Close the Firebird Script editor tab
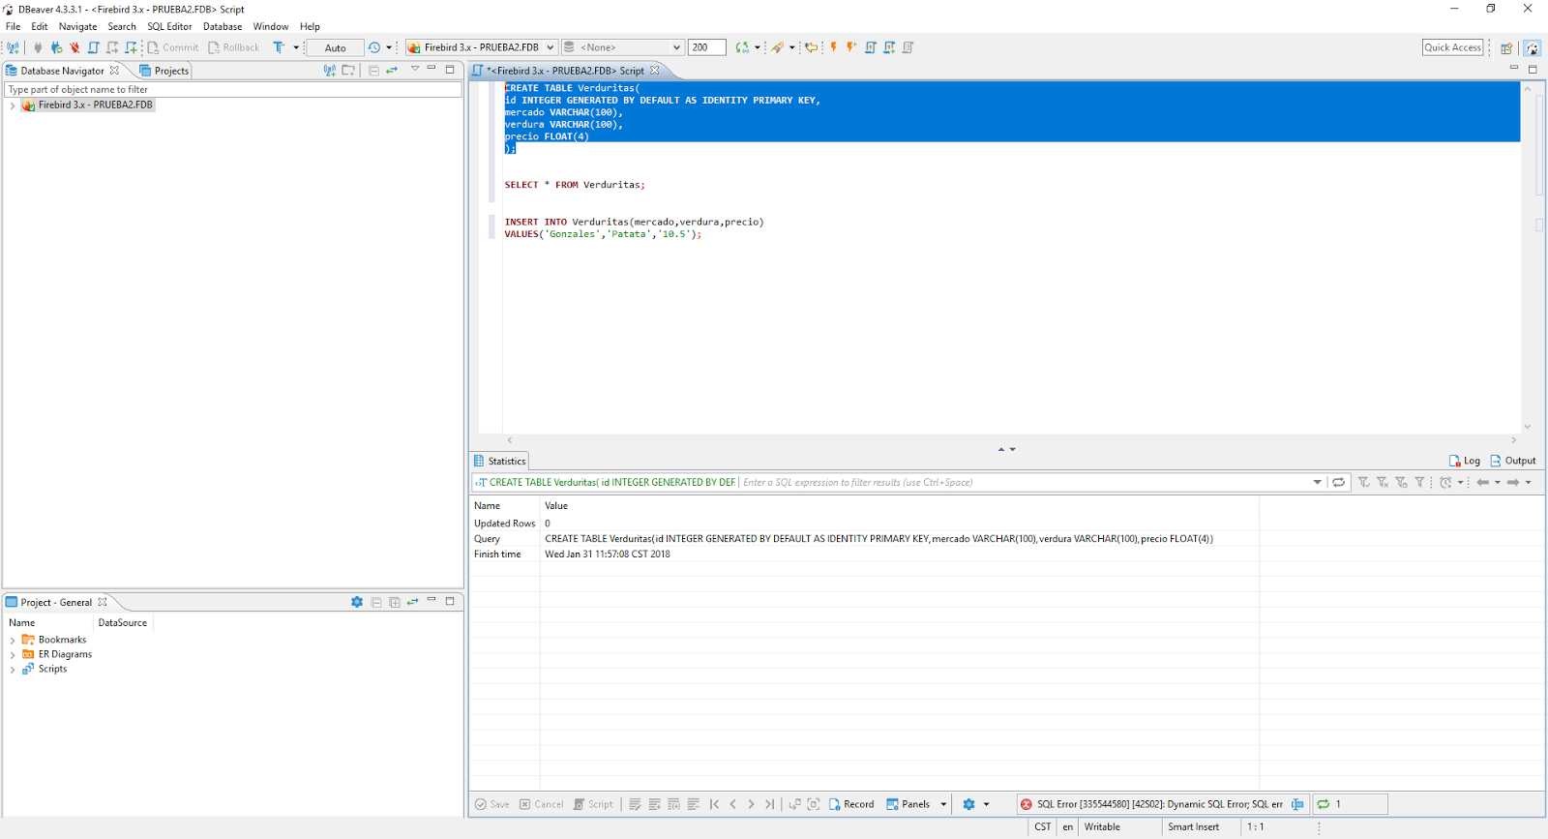The image size is (1548, 839). 655,71
